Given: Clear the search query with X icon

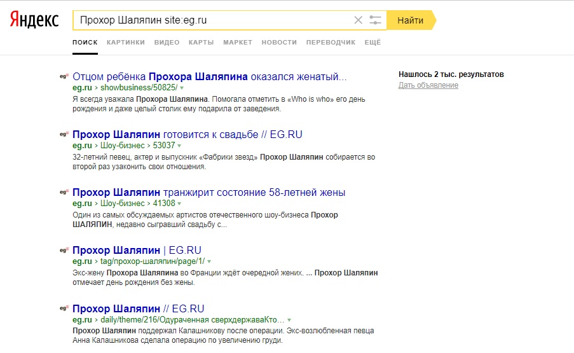Looking at the screenshot, I should [x=358, y=20].
